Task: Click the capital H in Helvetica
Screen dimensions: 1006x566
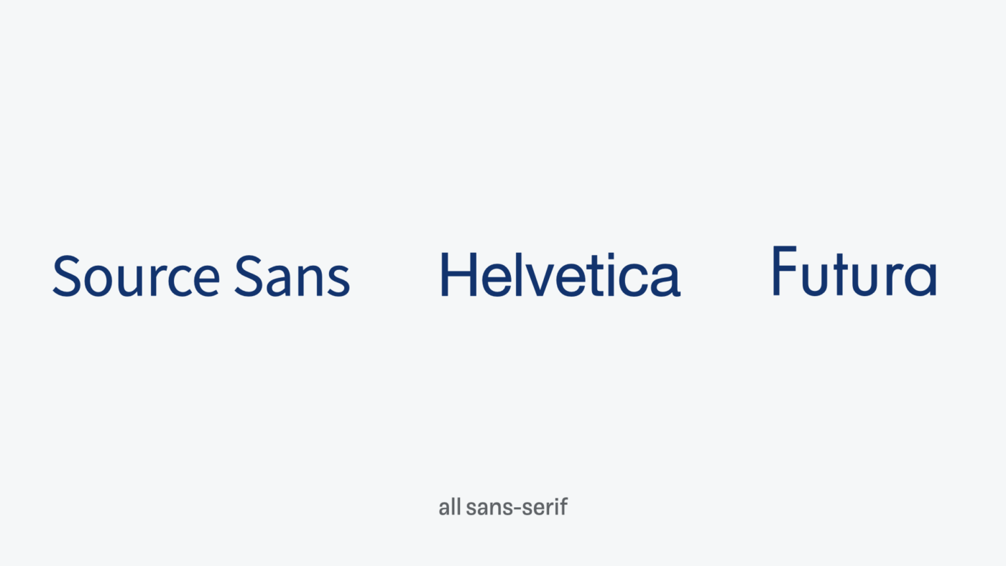Action: point(458,274)
